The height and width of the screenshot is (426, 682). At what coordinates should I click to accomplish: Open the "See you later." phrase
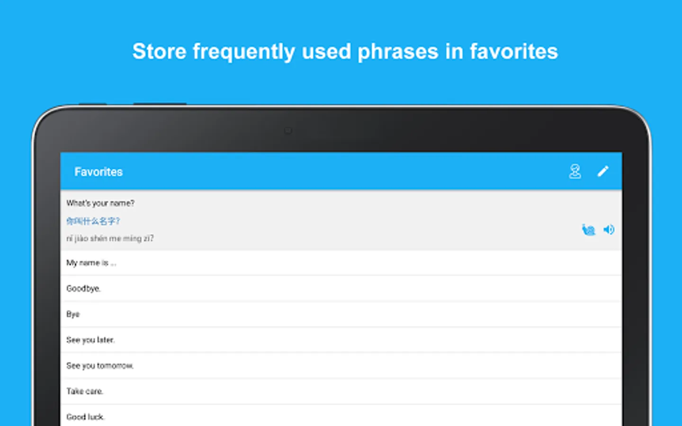point(90,340)
